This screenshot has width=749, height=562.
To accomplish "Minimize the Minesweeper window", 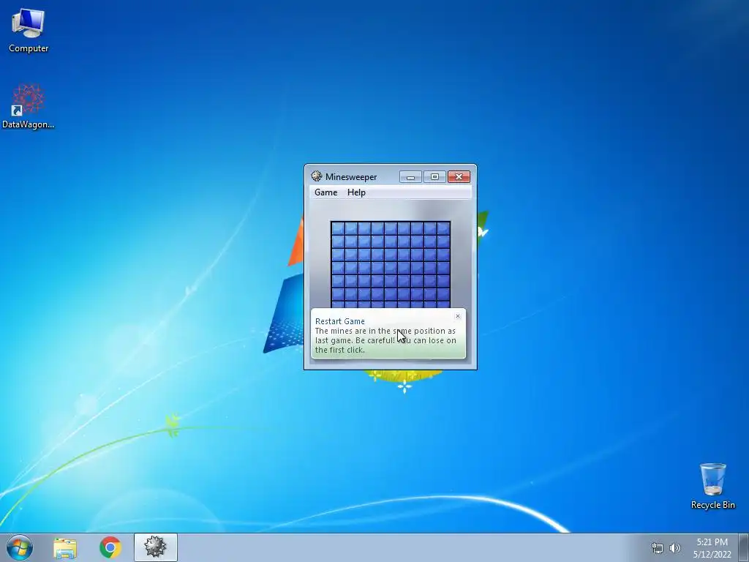I will pos(410,177).
